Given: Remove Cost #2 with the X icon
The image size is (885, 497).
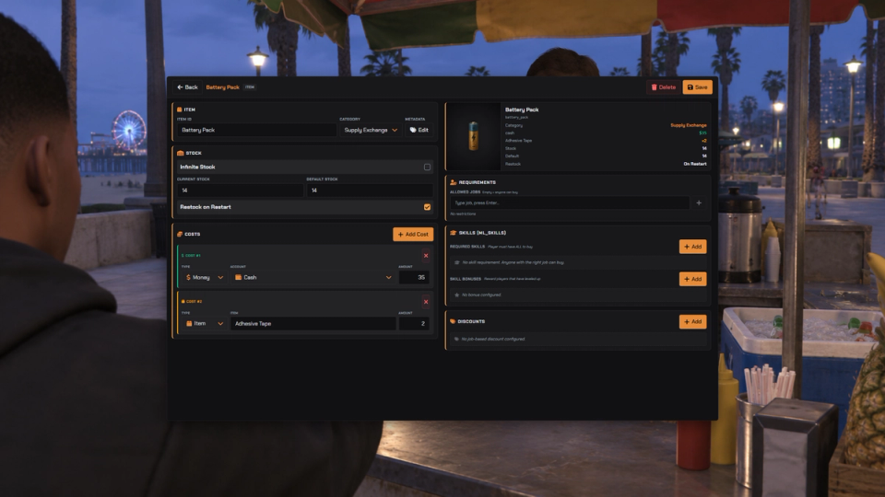Looking at the screenshot, I should pyautogui.click(x=426, y=302).
